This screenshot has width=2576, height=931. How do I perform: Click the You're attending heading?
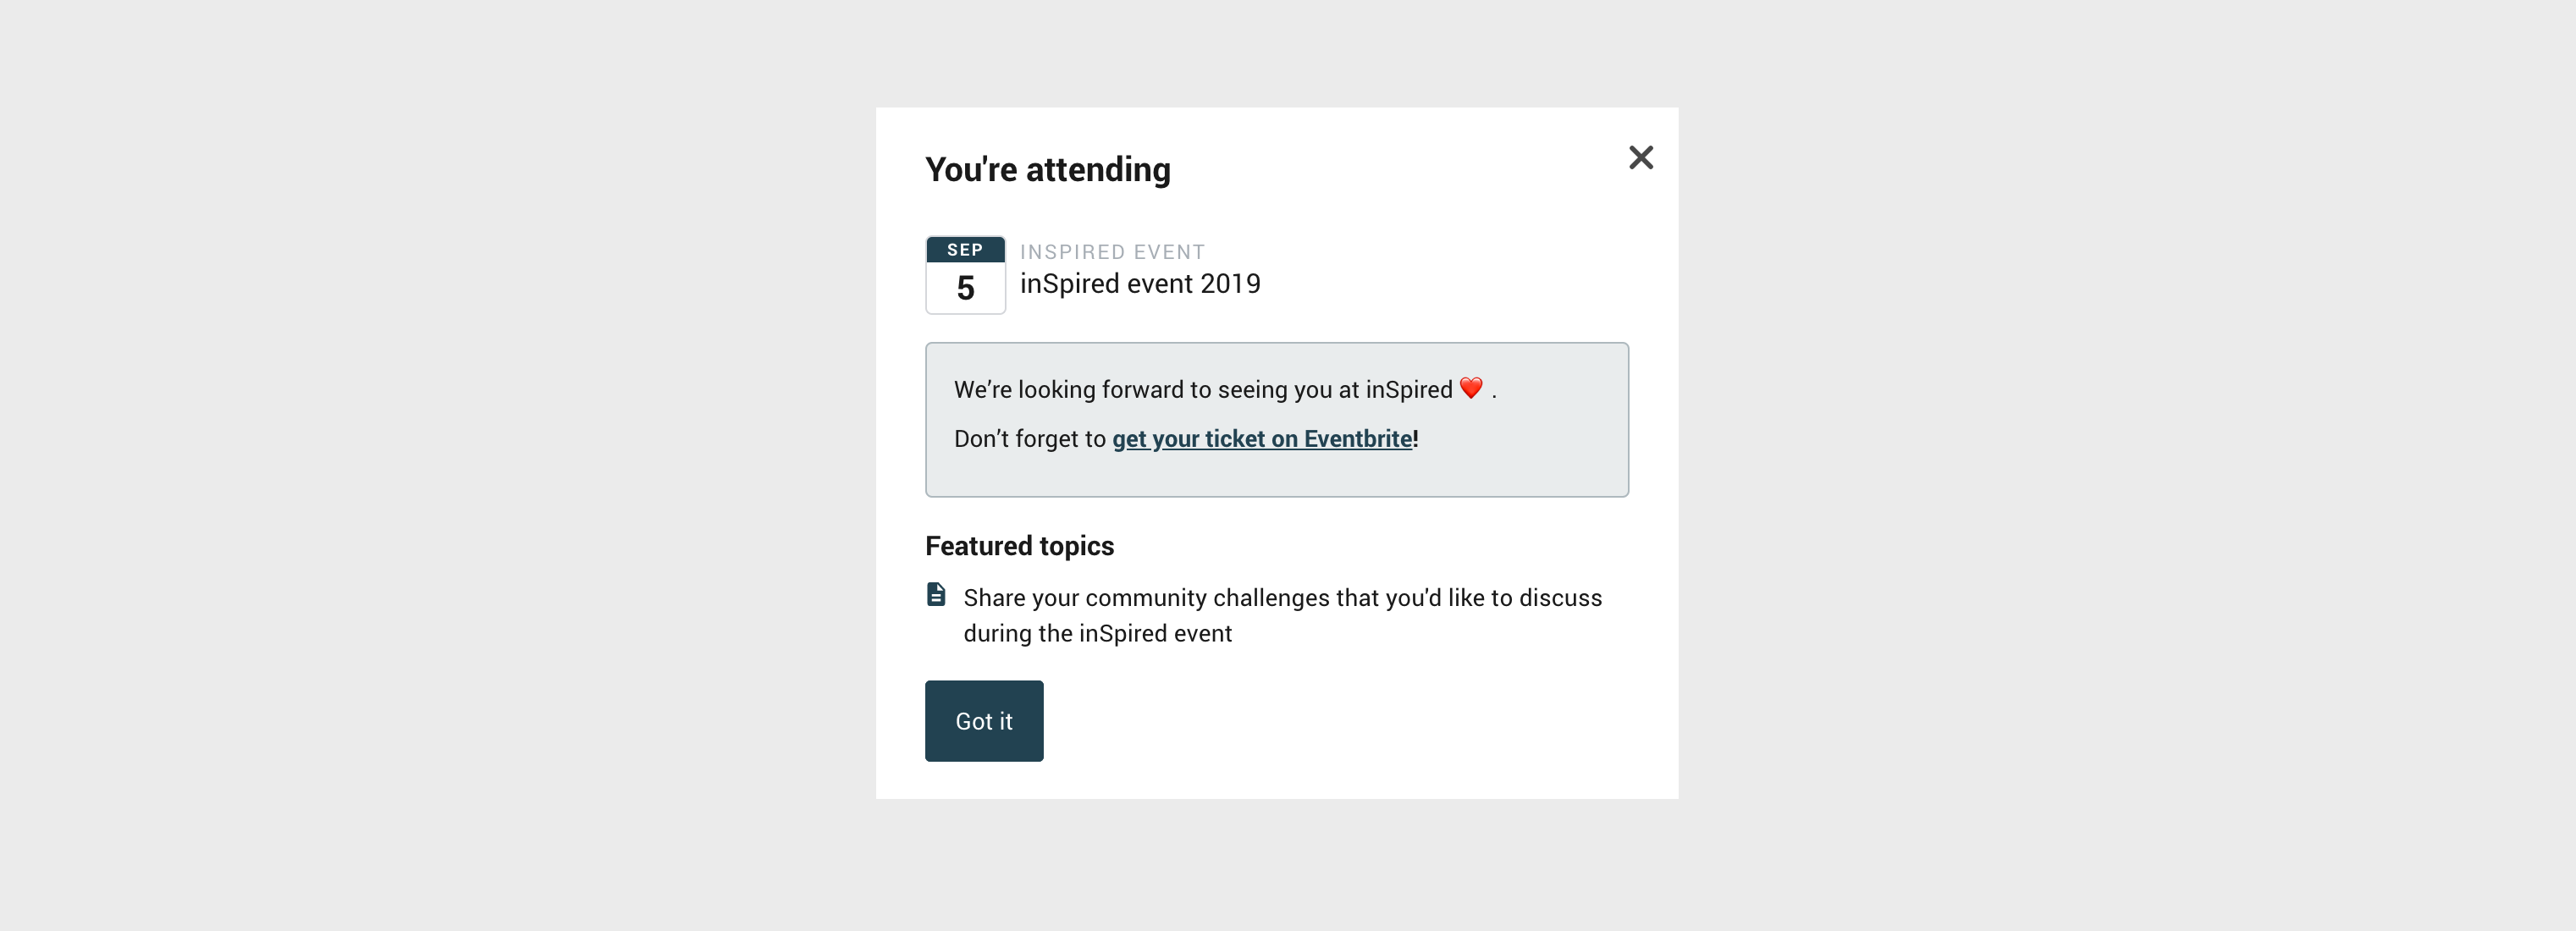pyautogui.click(x=1047, y=170)
